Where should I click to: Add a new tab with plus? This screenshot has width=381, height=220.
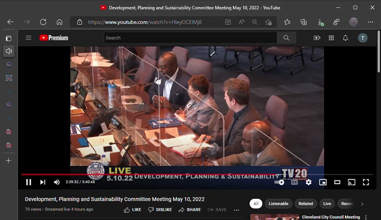[9, 161]
